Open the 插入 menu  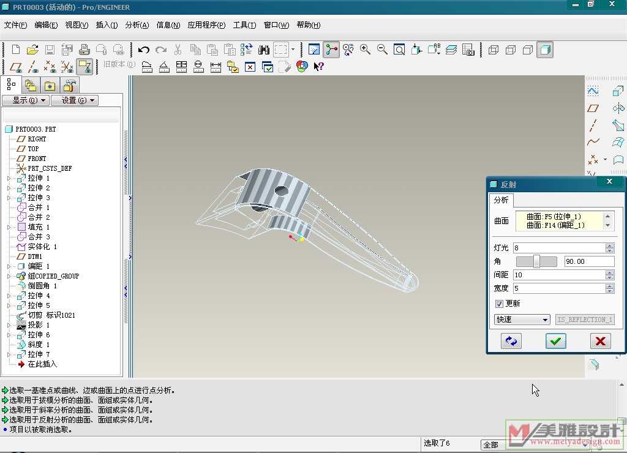click(x=107, y=25)
